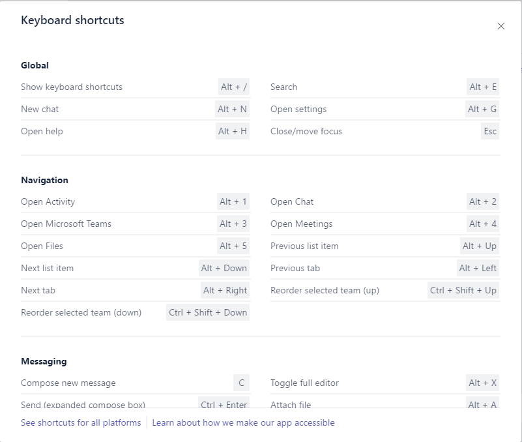Select the Navigation section heading
The width and height of the screenshot is (522, 442).
pos(44,180)
